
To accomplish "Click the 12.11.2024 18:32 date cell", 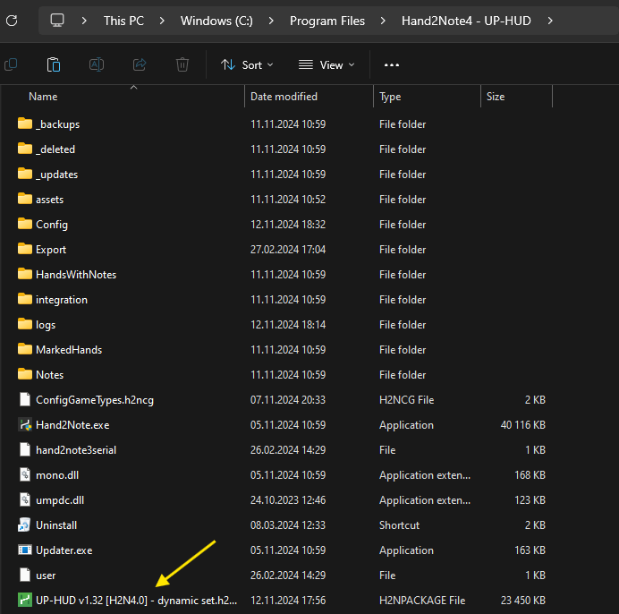I will click(288, 224).
